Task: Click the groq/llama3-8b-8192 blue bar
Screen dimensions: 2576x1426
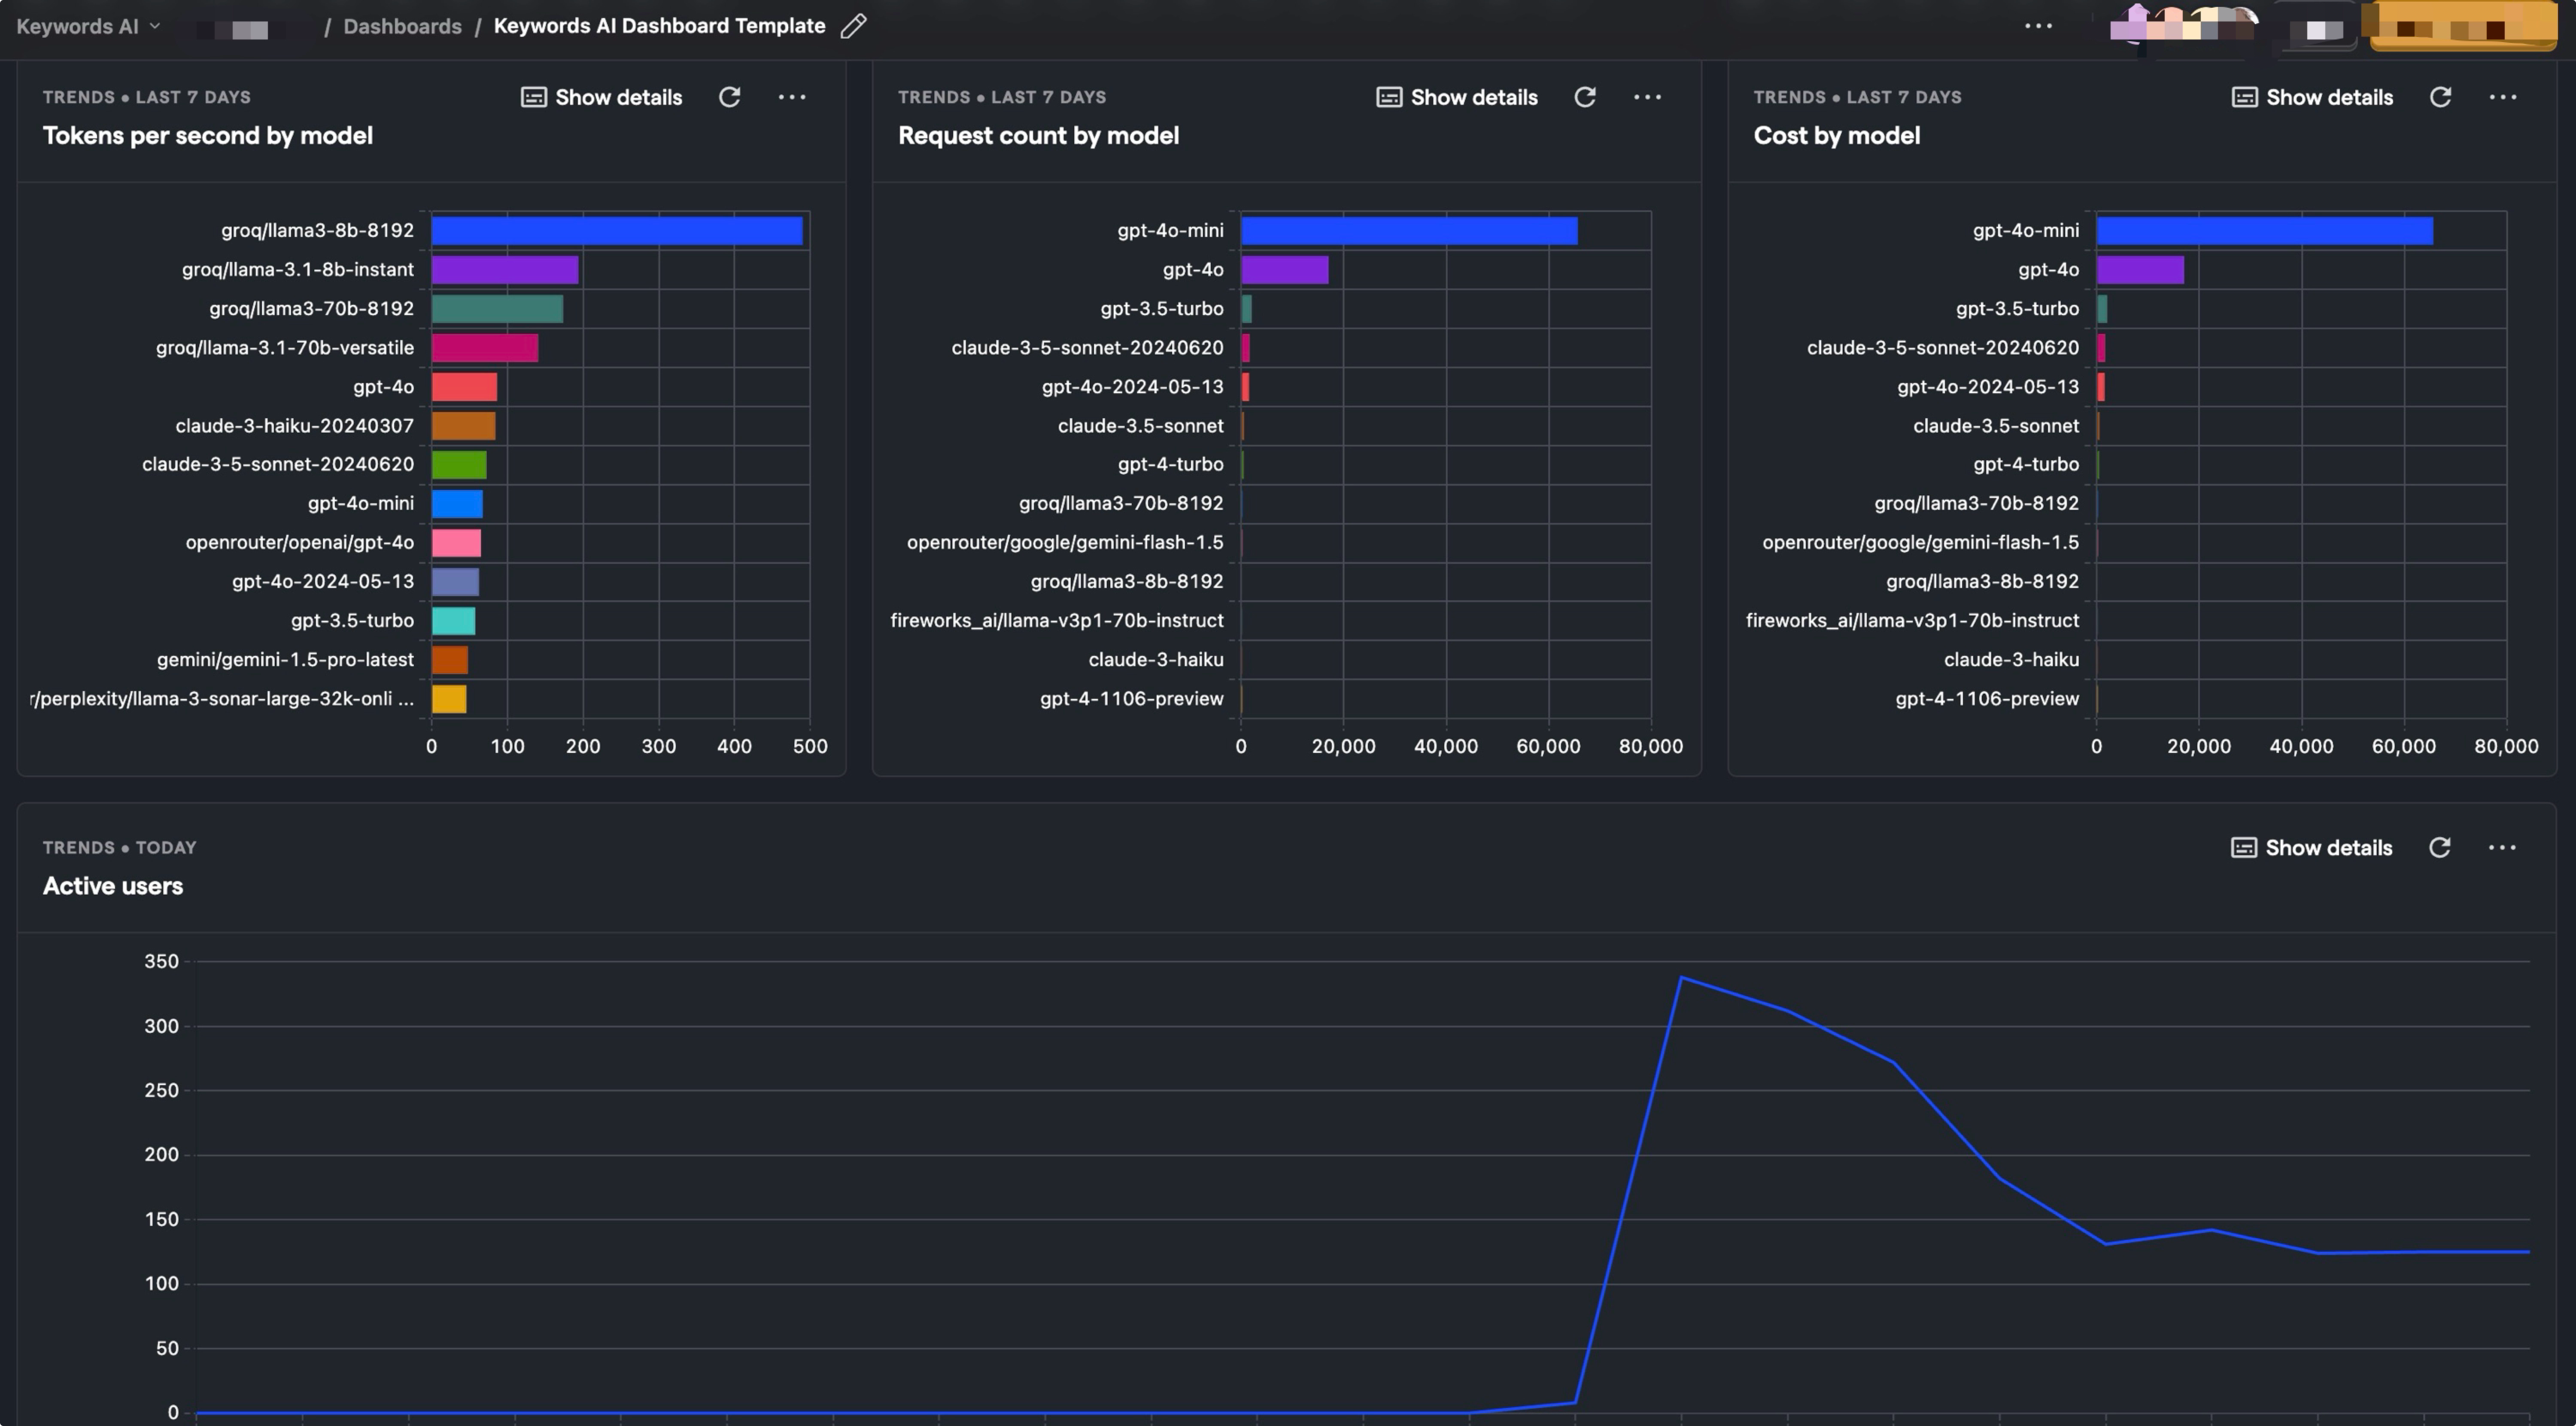Action: pos(616,231)
